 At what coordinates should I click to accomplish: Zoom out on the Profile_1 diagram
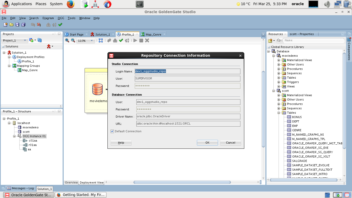tap(73, 40)
